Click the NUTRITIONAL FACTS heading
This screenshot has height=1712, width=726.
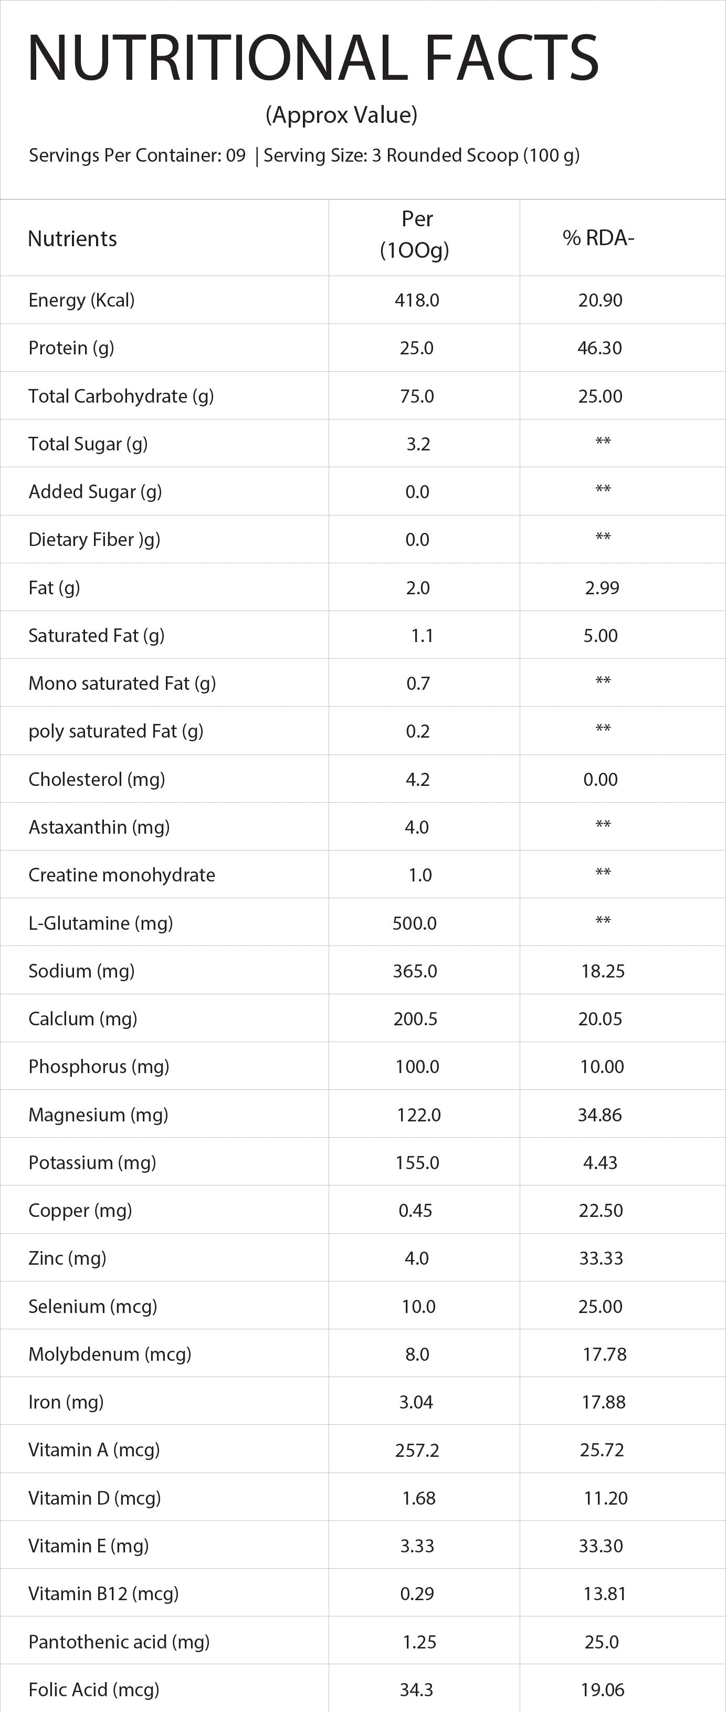click(x=313, y=58)
